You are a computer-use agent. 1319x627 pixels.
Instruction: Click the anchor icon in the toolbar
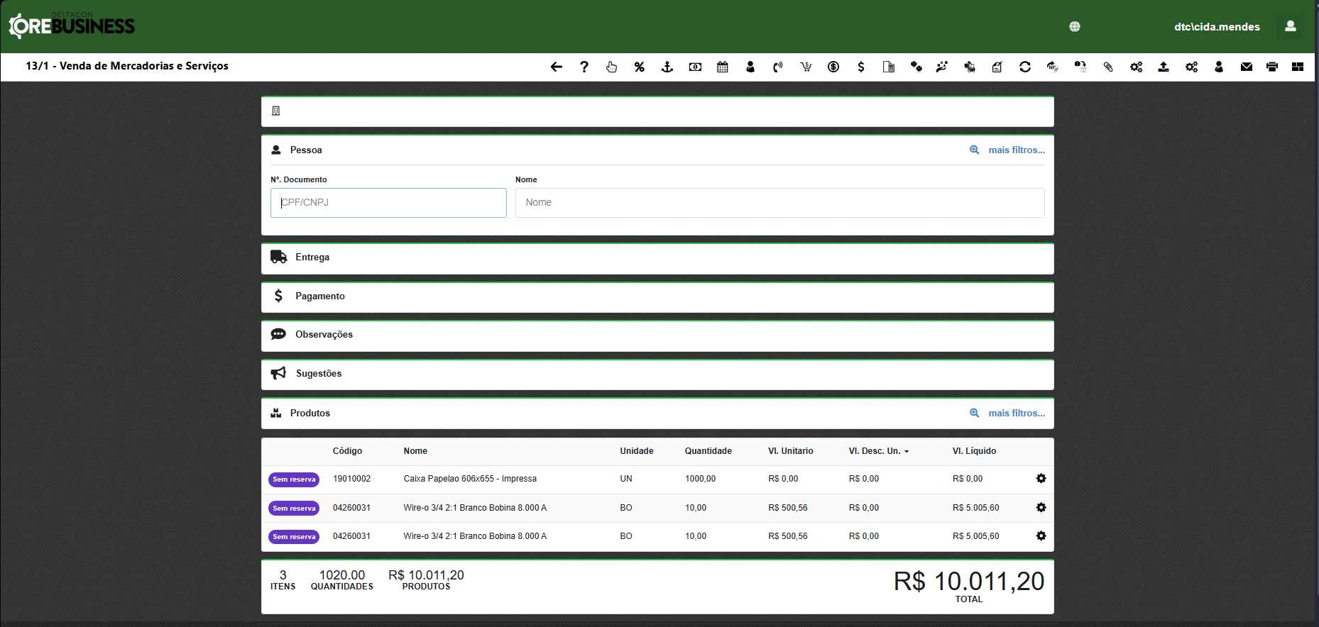[x=667, y=67]
